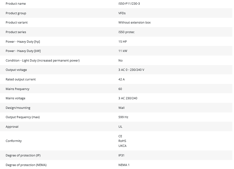Viewport: 234px width, 169px height.
Task: Click the output voltage value 3 AC 0 - 230/240 V
Action: point(131,70)
